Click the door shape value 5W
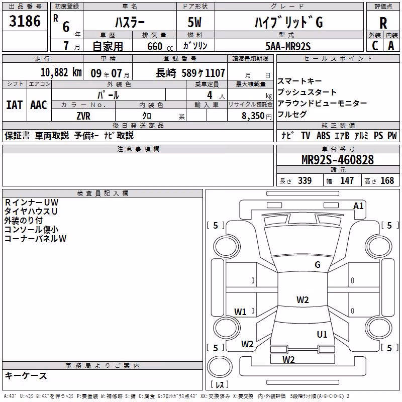The image size is (402, 402). pos(194,22)
